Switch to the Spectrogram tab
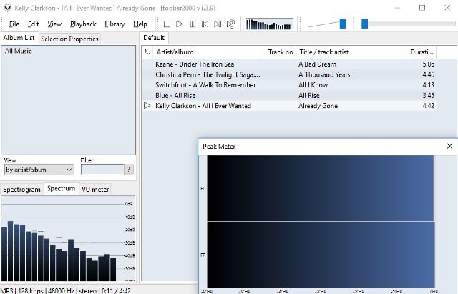The width and height of the screenshot is (458, 294). click(x=21, y=190)
